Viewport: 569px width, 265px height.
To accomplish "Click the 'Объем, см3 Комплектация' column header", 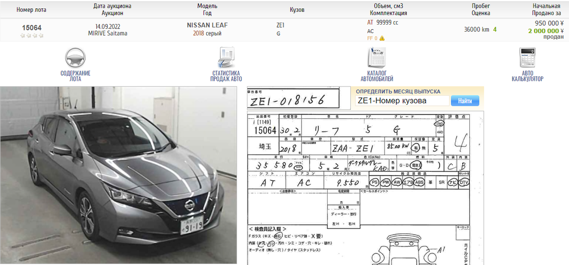I will tap(388, 9).
